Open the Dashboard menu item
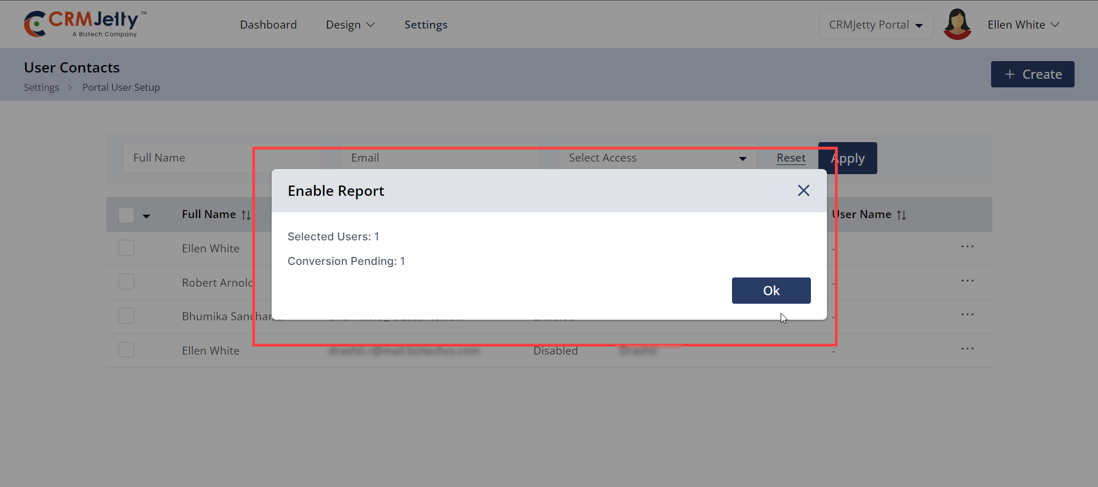Screen dimensions: 1098x487 pyautogui.click(x=268, y=25)
